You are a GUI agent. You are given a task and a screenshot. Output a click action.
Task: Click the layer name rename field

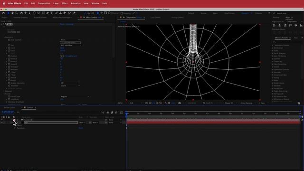[51, 123]
